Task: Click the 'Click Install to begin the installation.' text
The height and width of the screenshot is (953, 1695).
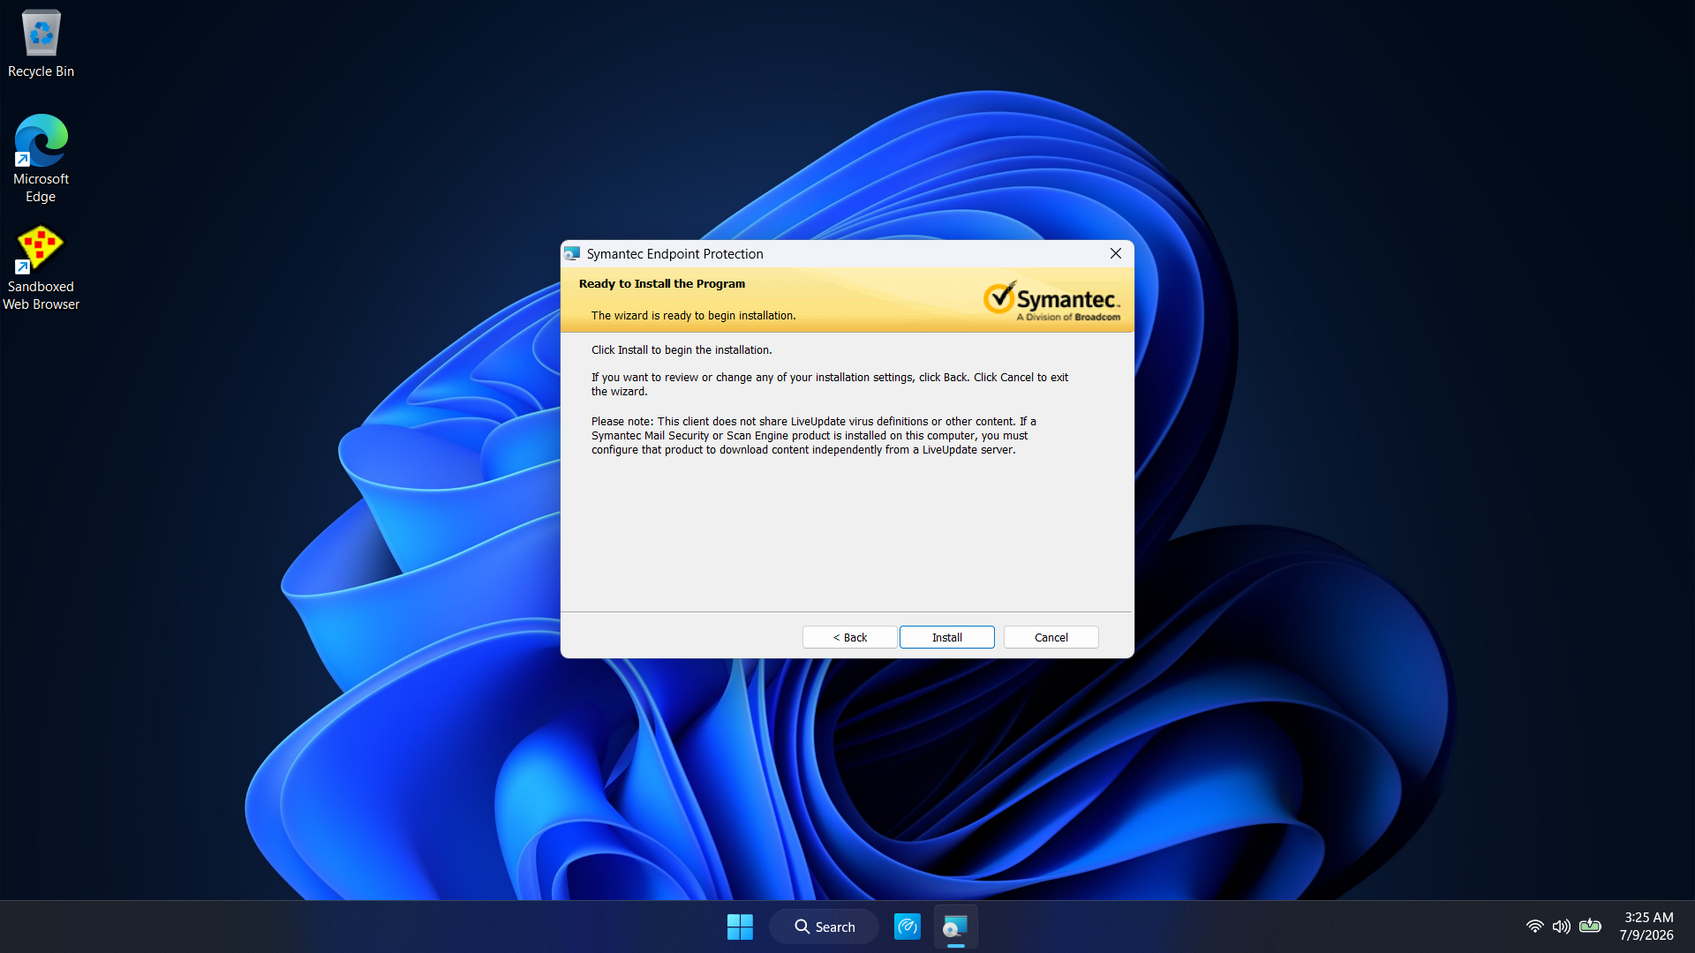Action: pos(682,349)
